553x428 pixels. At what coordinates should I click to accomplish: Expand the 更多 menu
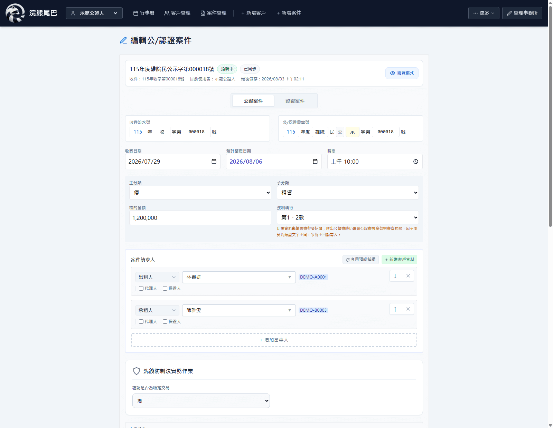point(484,13)
